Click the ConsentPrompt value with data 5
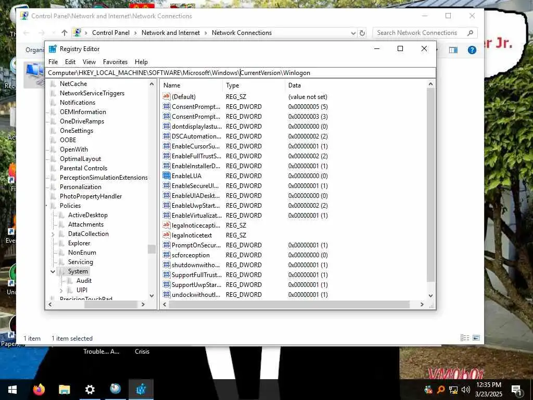This screenshot has height=400, width=533. point(196,106)
